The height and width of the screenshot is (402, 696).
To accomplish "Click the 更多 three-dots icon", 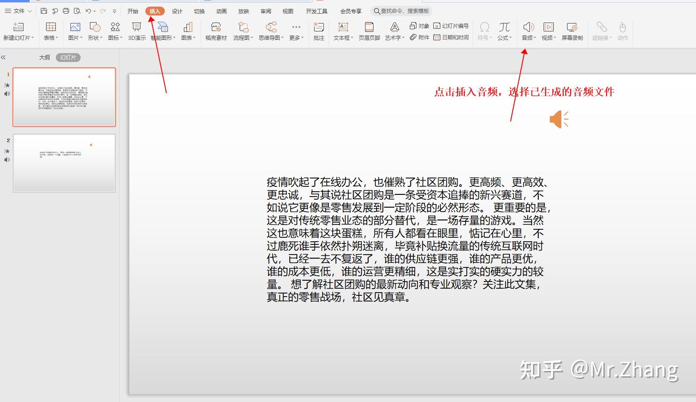I will click(x=296, y=27).
